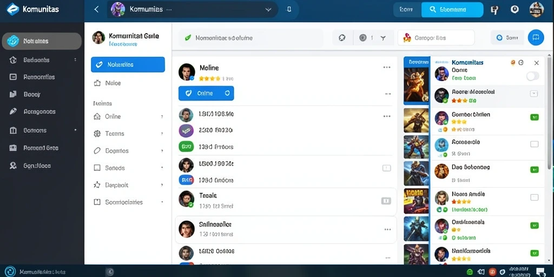Screen dimensions: 554x277
Task: Open the profile avatar in the top-right corner
Action: [536, 10]
